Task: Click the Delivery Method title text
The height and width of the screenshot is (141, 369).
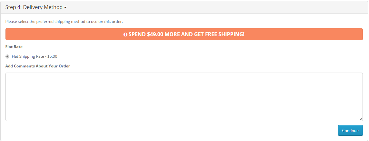Action: click(x=43, y=7)
